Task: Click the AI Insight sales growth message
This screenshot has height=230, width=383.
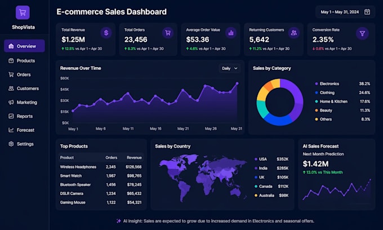Action: pyautogui.click(x=219, y=221)
